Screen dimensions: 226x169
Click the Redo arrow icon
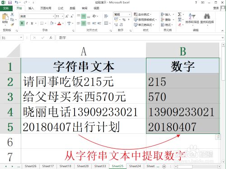tap(25, 2)
